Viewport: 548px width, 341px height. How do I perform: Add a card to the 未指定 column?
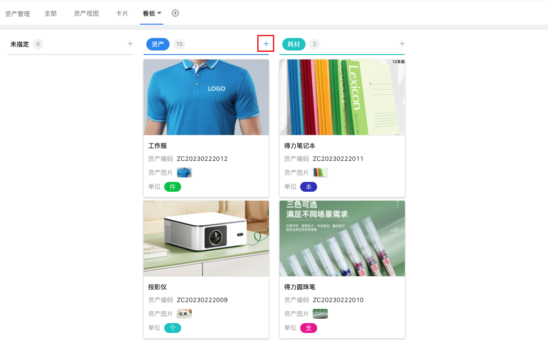[130, 44]
